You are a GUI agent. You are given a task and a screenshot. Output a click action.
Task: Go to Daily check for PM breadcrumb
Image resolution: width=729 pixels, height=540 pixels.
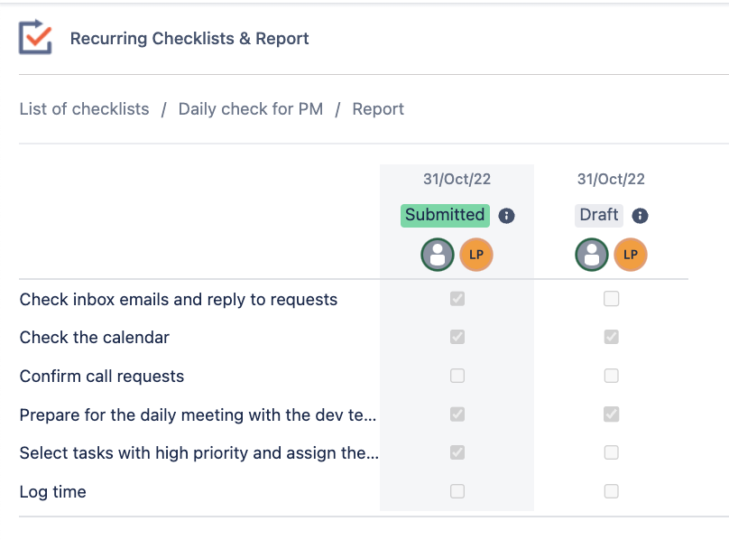tap(251, 109)
